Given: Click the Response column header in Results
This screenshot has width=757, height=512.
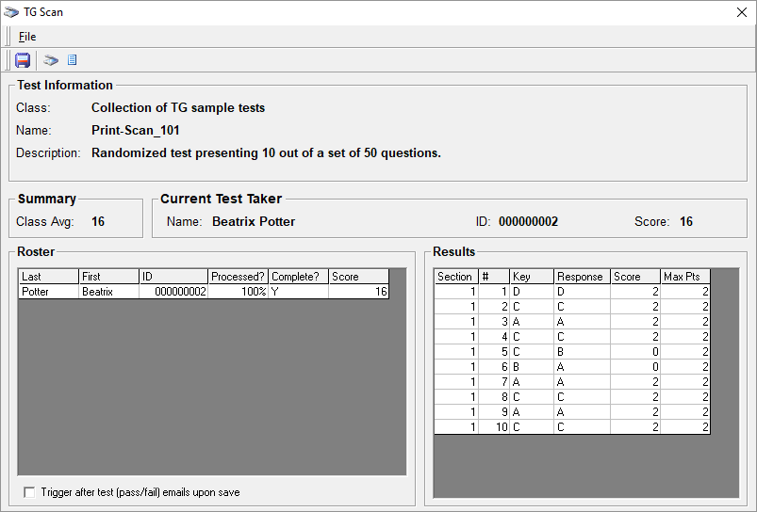Looking at the screenshot, I should (581, 277).
